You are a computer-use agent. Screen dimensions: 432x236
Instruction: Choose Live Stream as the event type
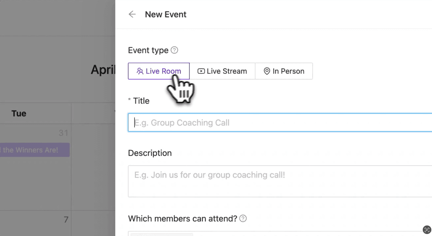pos(222,71)
